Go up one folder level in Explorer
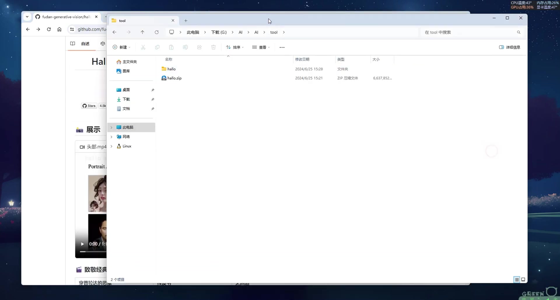This screenshot has height=300, width=560. (x=142, y=32)
